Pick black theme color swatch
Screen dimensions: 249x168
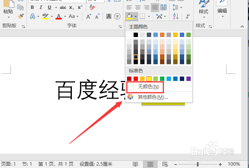click(136, 35)
